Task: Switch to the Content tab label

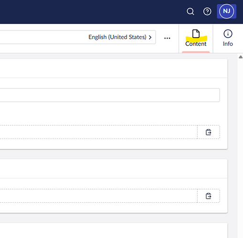Action: pyautogui.click(x=196, y=44)
